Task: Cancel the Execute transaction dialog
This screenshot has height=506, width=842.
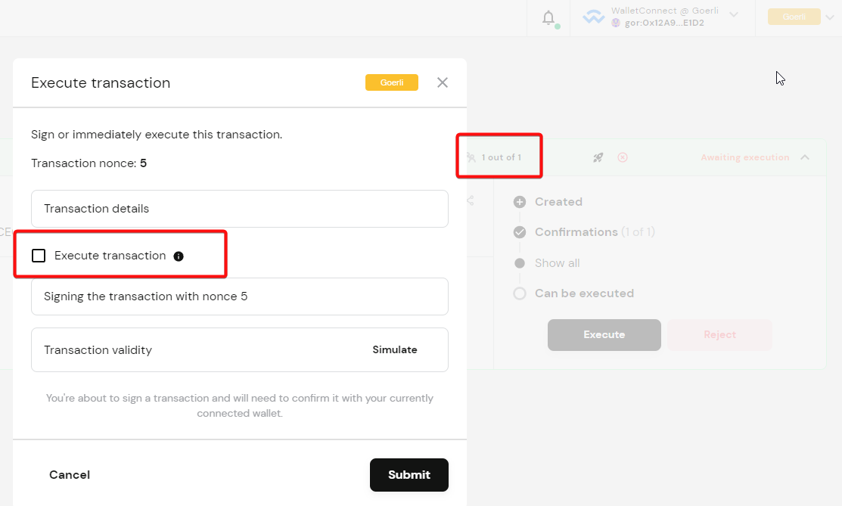Action: 69,475
